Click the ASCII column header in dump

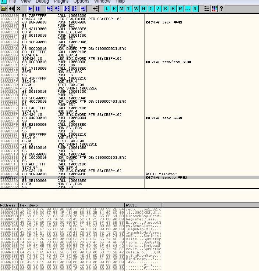143,205
